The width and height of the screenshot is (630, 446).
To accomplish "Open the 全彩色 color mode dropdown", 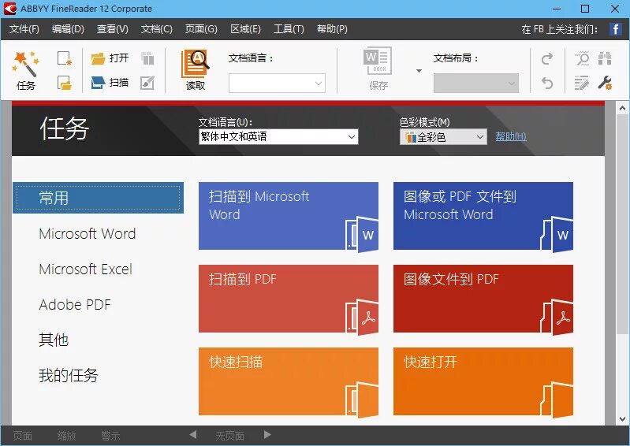I will (443, 137).
